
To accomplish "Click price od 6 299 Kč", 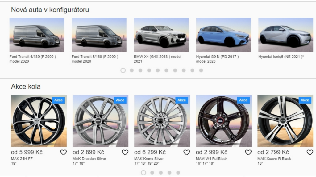I will [x=150, y=152].
